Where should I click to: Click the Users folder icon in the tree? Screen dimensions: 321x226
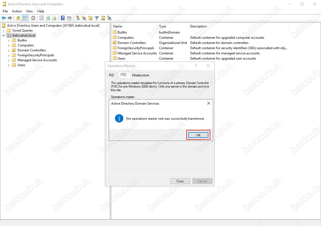[14, 65]
